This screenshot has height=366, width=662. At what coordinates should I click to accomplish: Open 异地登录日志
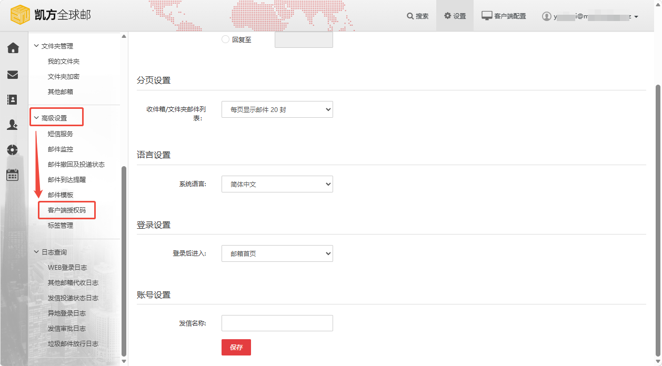click(67, 313)
